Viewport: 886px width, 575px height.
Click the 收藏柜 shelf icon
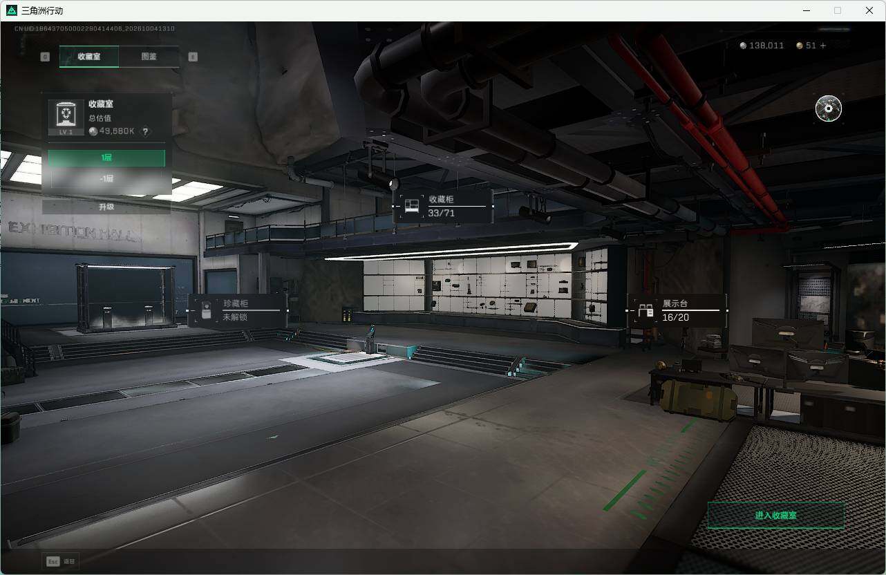point(412,206)
